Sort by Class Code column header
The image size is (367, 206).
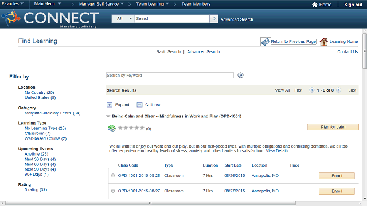click(x=128, y=165)
